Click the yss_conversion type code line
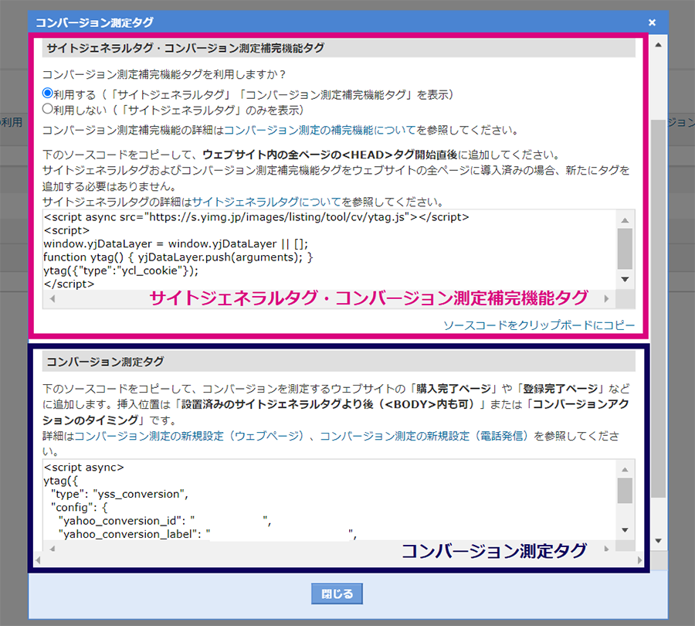This screenshot has width=695, height=626. coord(119,495)
